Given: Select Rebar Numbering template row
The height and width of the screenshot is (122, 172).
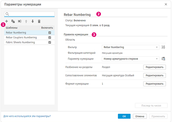Looking at the screenshot, I should point(30,33).
